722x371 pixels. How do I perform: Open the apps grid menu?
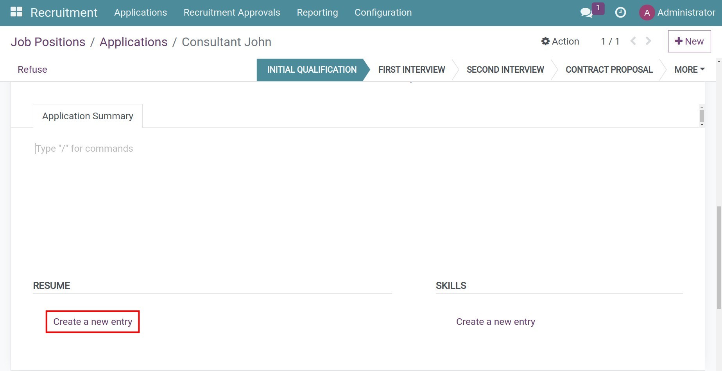click(16, 12)
